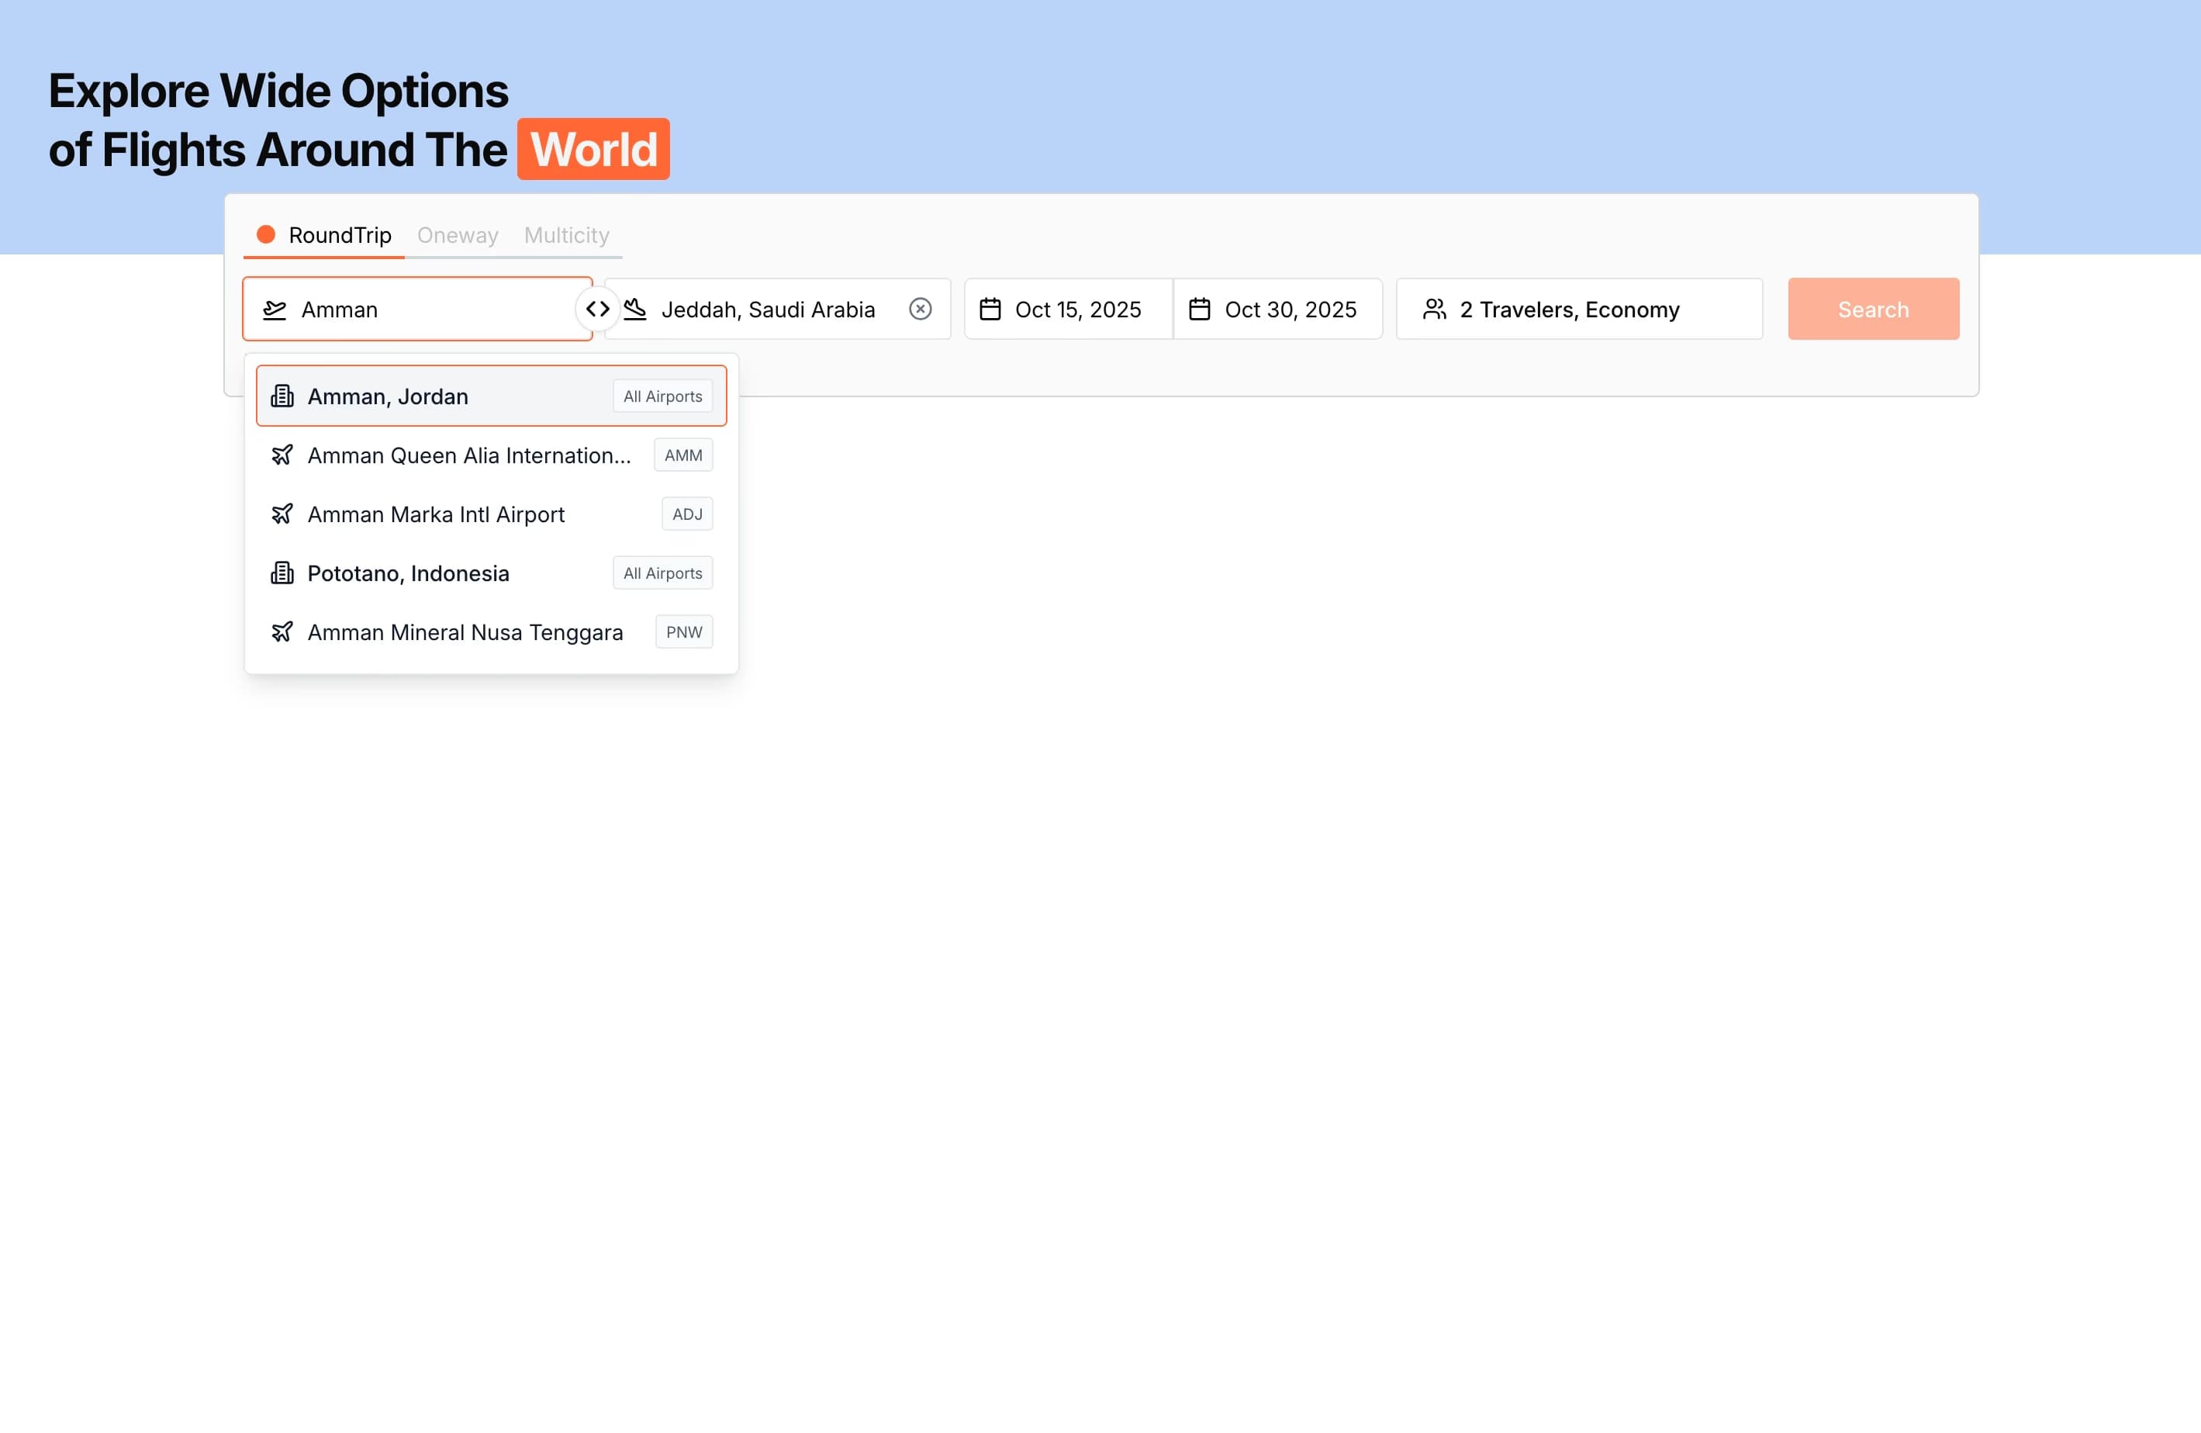Click the Search button

(1873, 309)
